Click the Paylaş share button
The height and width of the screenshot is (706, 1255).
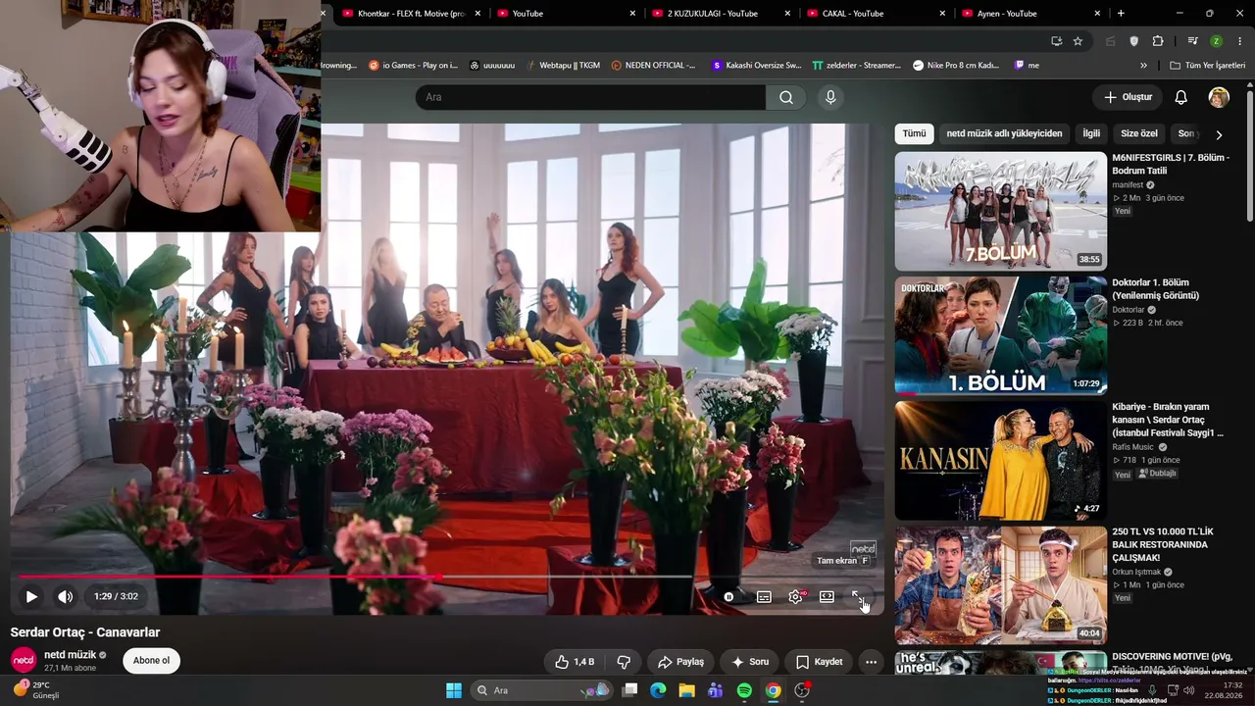680,662
